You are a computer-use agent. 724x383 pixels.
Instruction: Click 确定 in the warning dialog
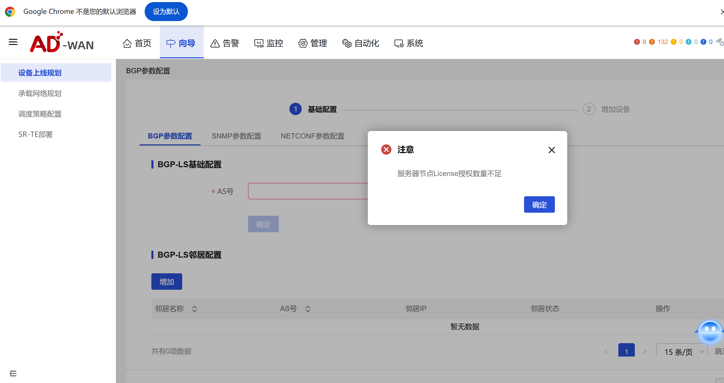click(539, 204)
